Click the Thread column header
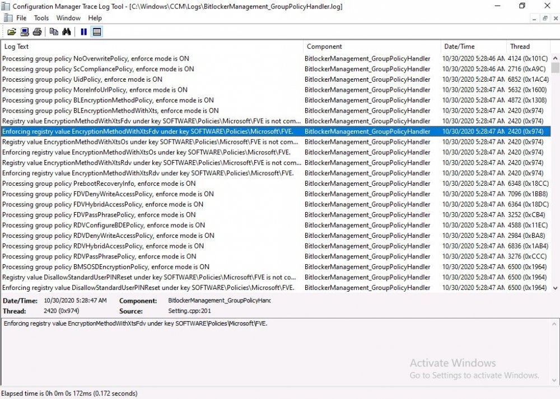 [x=528, y=46]
